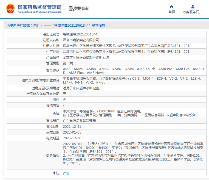The height and width of the screenshot is (180, 209).
Task: Click the 变更情况 row label
Action: tap(52, 156)
